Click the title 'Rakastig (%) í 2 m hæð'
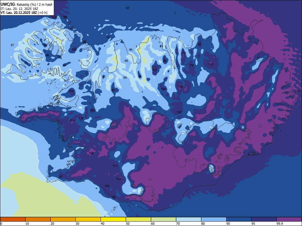The width and height of the screenshot is (302, 226). pyautogui.click(x=34, y=5)
